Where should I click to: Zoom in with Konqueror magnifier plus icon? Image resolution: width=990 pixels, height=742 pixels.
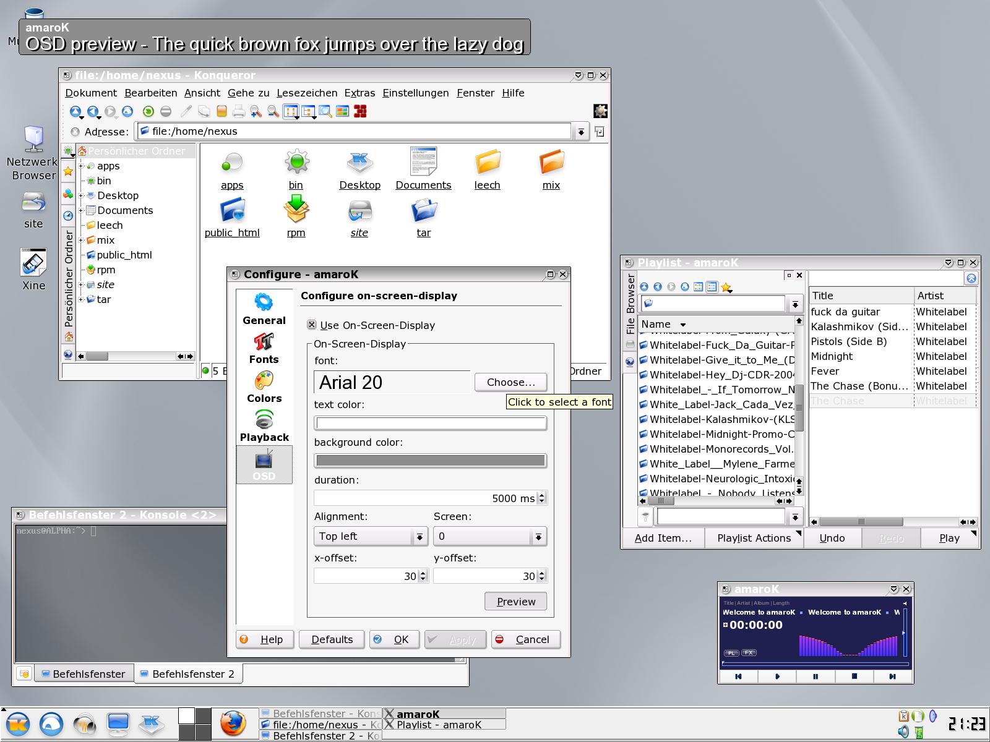point(256,111)
